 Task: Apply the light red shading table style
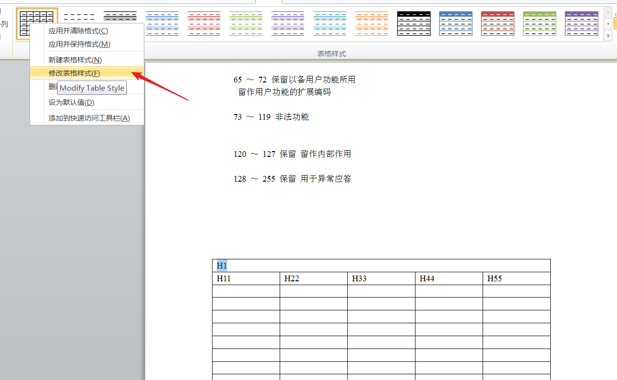pos(204,24)
